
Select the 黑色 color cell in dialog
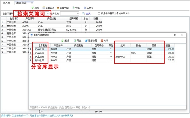click(138, 53)
